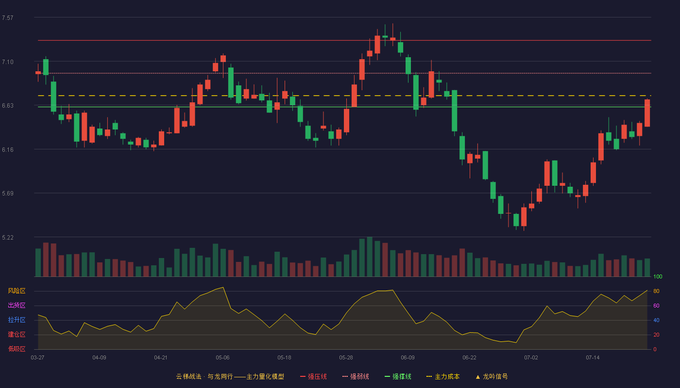Click the 05-18 date label
The height and width of the screenshot is (388, 680).
284,357
